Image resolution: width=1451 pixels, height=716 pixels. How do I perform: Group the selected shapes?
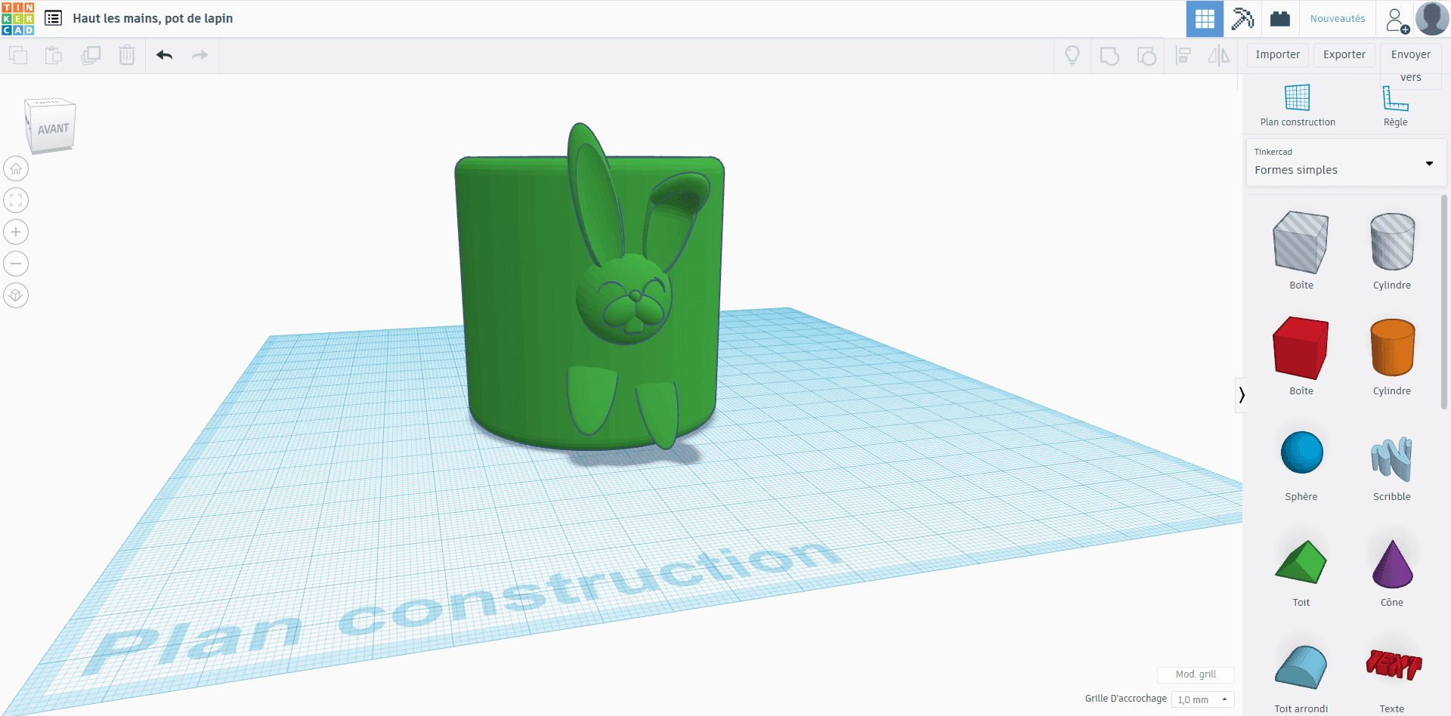(1109, 55)
